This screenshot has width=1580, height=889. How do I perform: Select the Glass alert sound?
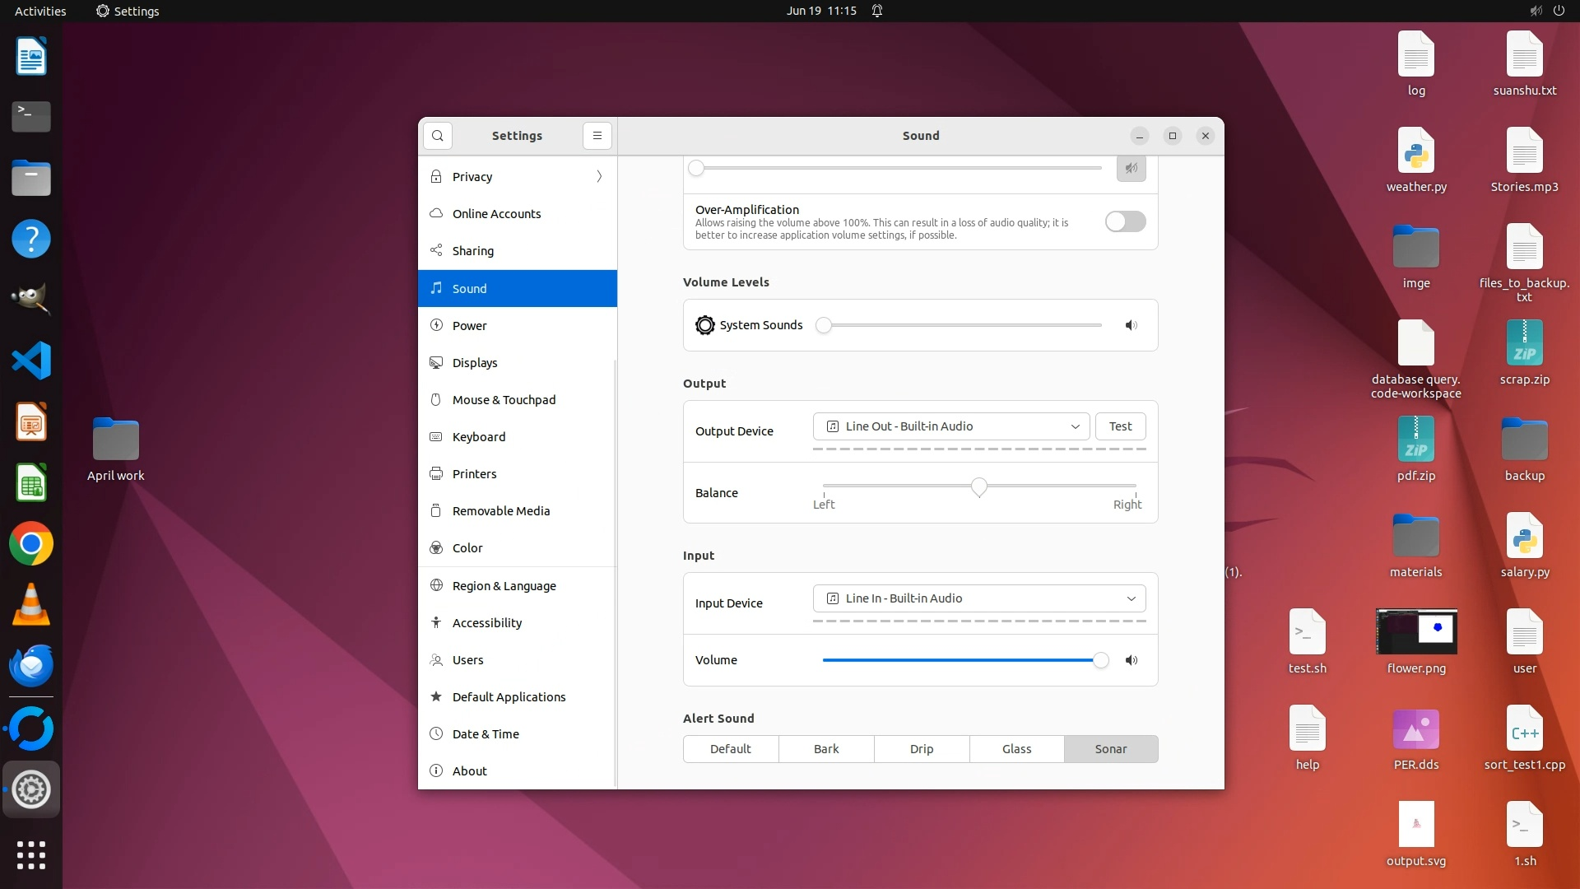pos(1016,749)
